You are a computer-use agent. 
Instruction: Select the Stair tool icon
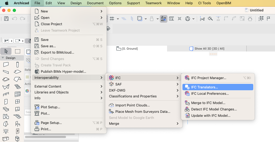(x=17, y=87)
